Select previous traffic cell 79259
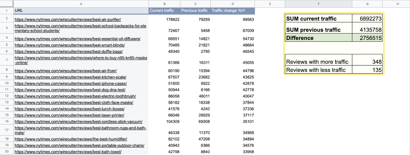 pyautogui.click(x=195, y=19)
